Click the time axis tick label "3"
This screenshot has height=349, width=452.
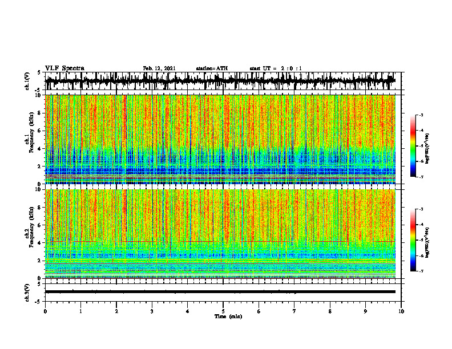[x=152, y=311]
